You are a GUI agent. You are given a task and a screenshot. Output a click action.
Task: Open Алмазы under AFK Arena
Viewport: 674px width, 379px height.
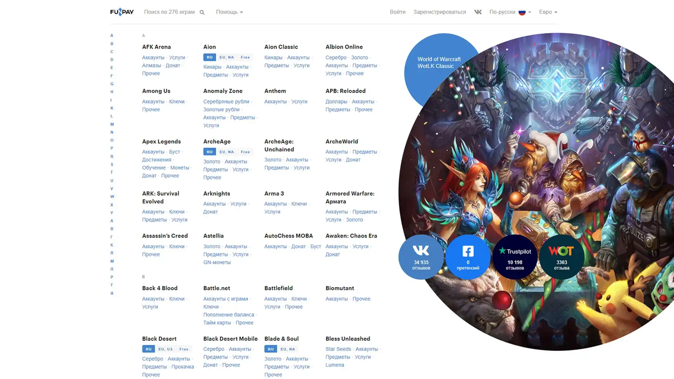151,65
